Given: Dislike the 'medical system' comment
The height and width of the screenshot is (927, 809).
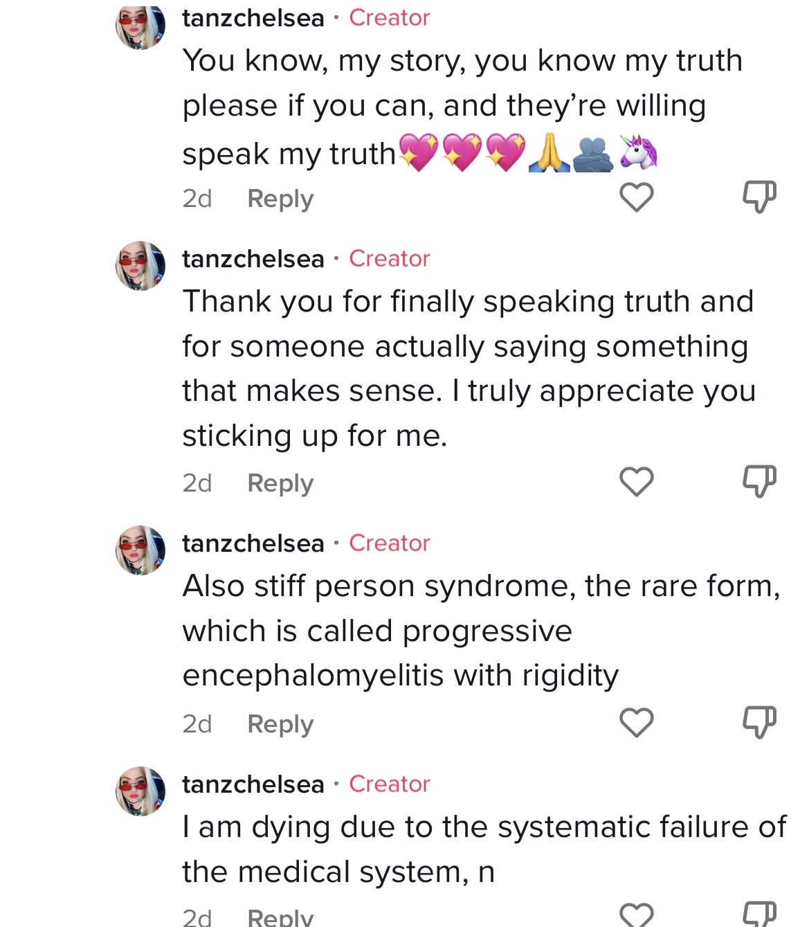Looking at the screenshot, I should pyautogui.click(x=759, y=914).
